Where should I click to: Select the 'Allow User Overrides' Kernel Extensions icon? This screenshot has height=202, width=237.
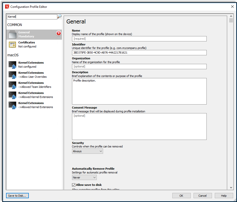coord(12,74)
